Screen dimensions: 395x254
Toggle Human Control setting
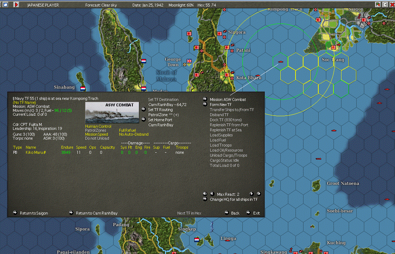[x=98, y=126]
